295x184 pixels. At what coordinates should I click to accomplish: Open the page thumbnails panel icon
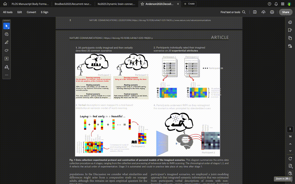290,38
